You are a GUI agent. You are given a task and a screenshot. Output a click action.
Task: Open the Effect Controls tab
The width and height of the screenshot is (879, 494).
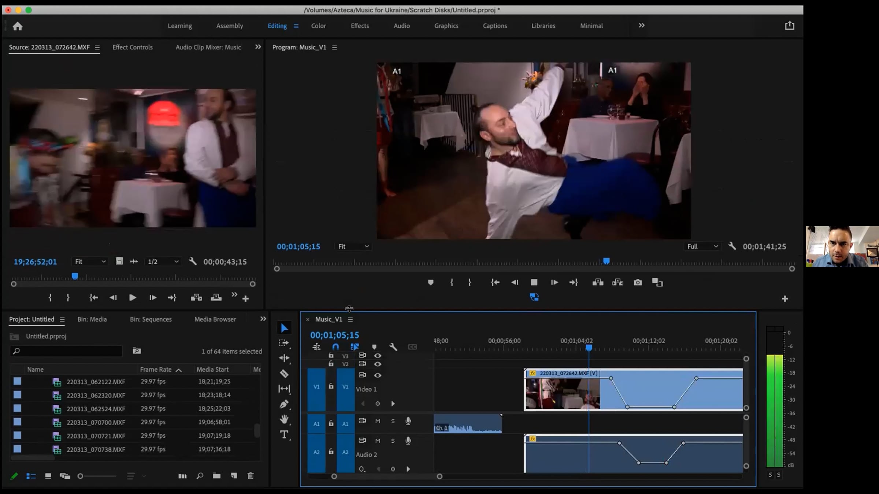[132, 47]
